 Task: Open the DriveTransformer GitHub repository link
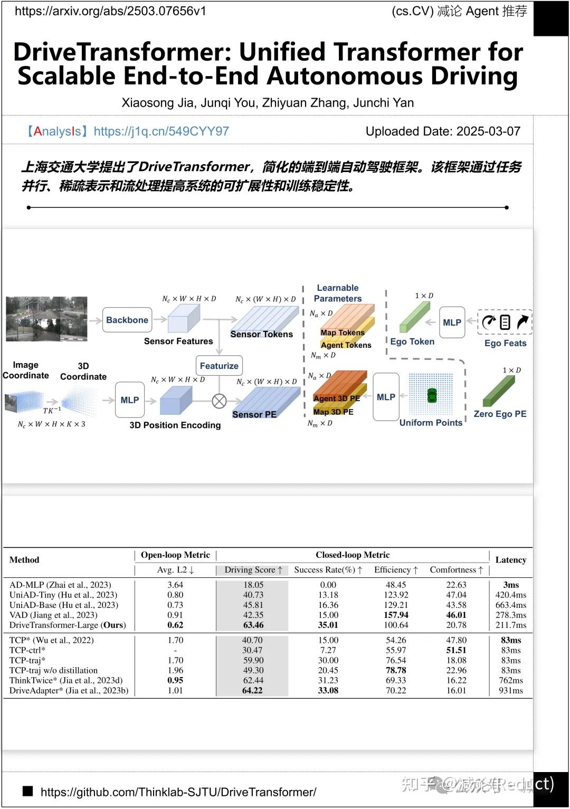178,792
